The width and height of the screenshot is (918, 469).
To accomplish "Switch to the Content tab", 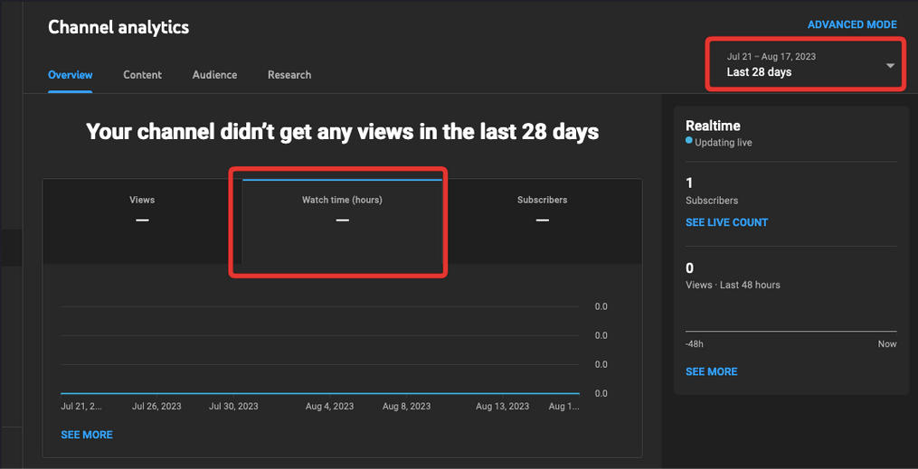I will point(142,75).
